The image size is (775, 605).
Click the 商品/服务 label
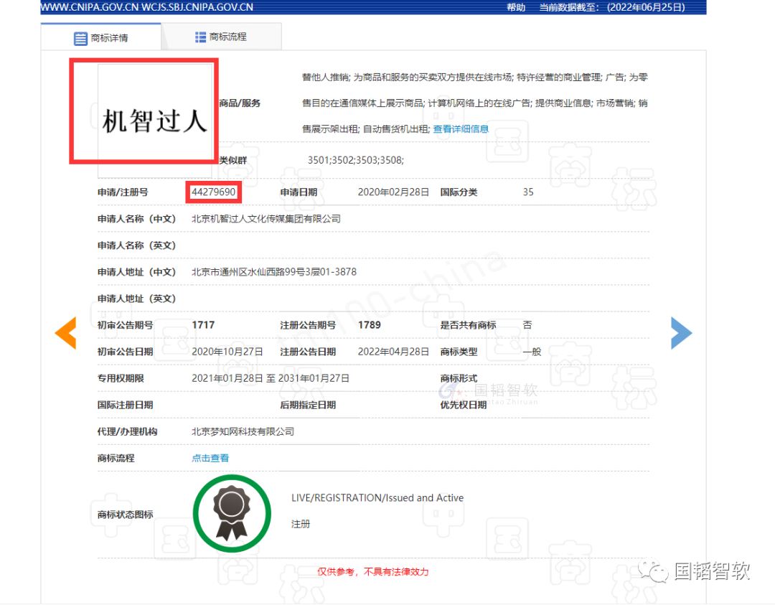click(x=240, y=103)
